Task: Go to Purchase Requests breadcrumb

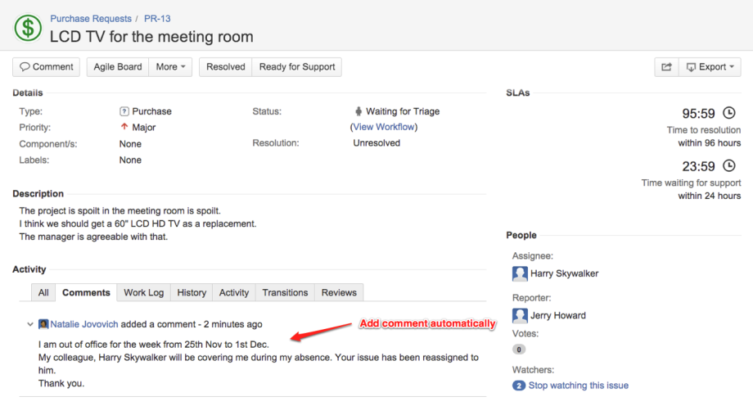Action: pos(90,18)
